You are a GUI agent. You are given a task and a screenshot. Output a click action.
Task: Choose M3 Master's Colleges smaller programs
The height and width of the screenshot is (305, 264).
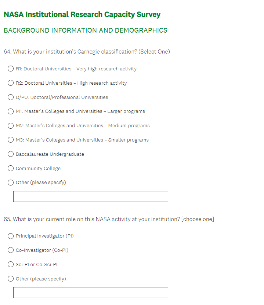coord(11,140)
